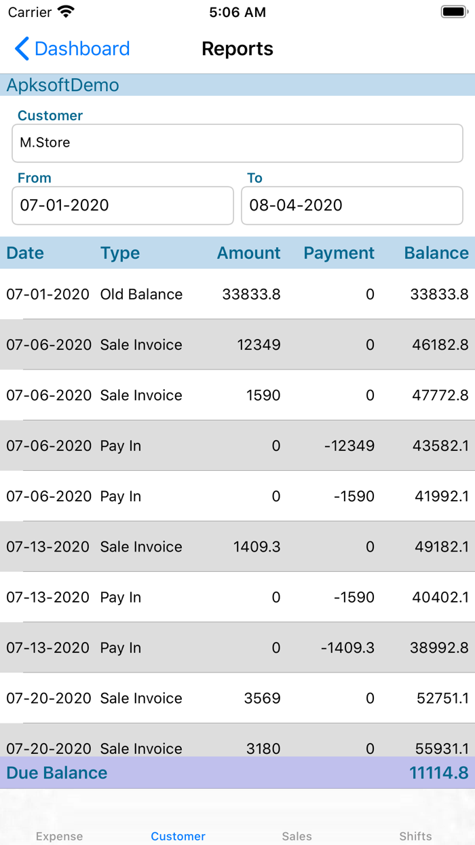
Task: Select the Customer tab
Action: tap(178, 836)
